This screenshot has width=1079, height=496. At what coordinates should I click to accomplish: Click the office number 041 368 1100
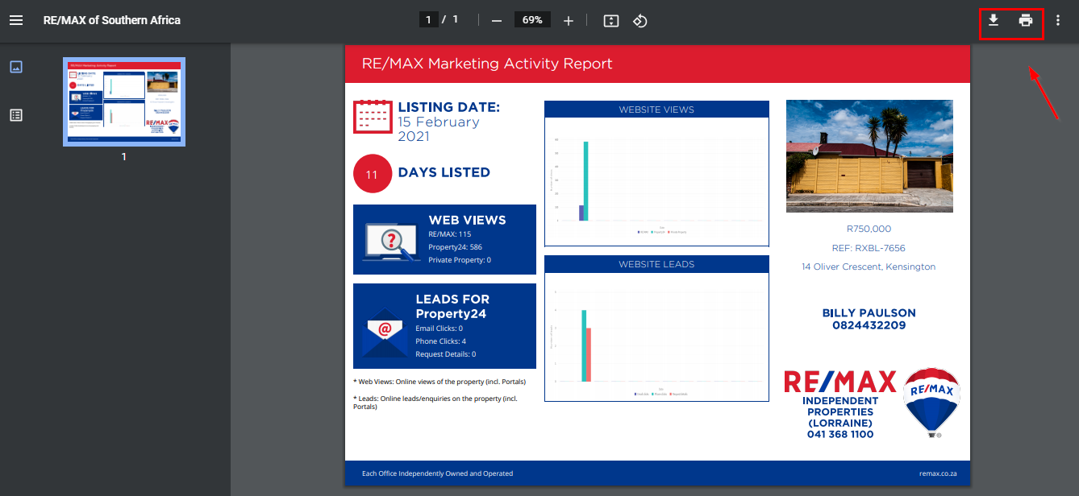[840, 434]
